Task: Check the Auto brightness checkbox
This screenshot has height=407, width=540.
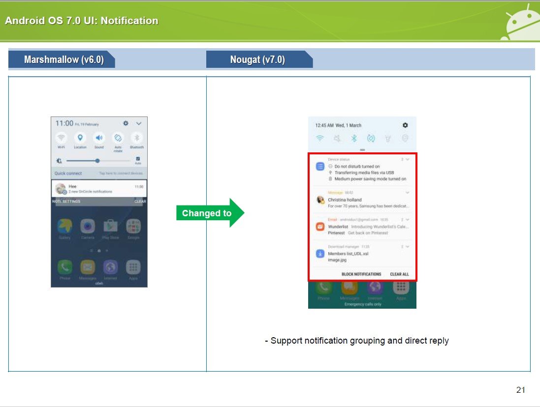Action: tap(138, 159)
